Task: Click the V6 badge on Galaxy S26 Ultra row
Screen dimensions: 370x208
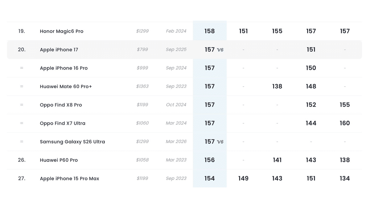Action: tap(220, 142)
